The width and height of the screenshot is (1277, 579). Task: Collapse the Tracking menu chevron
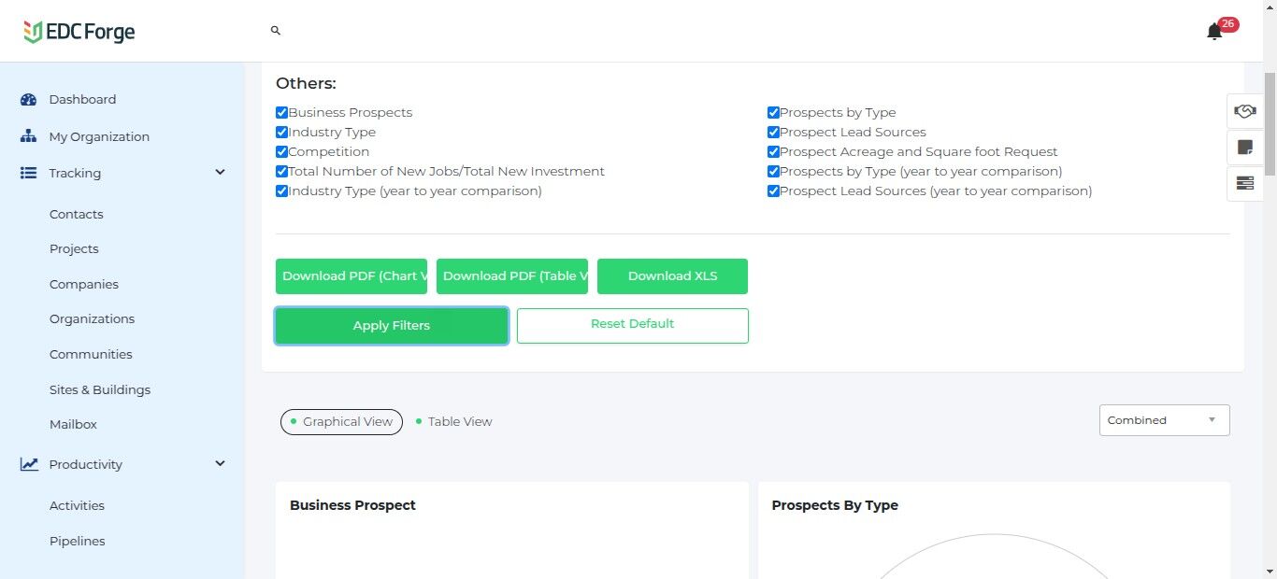pyautogui.click(x=221, y=172)
